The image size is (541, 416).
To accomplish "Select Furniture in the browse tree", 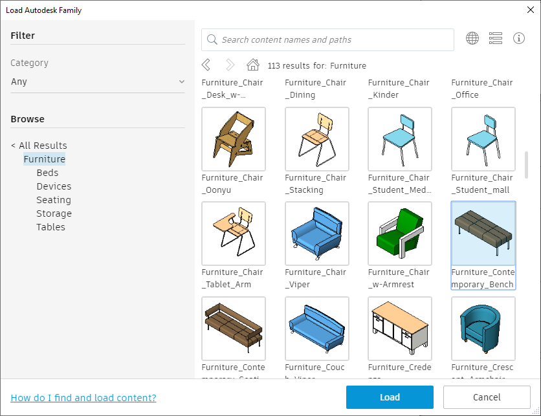I will click(x=44, y=159).
